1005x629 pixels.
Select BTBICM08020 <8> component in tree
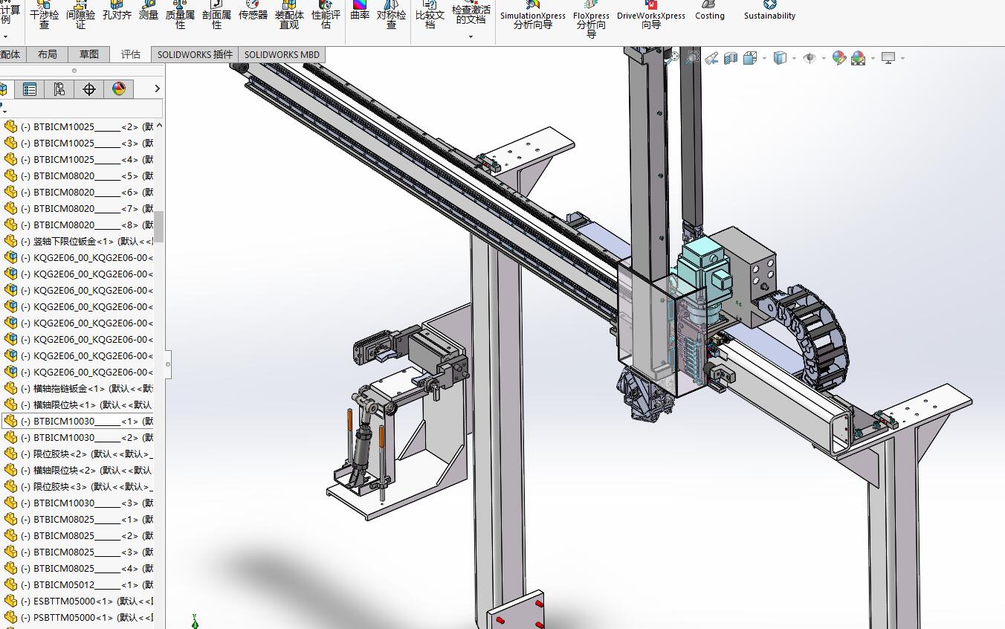click(x=80, y=225)
